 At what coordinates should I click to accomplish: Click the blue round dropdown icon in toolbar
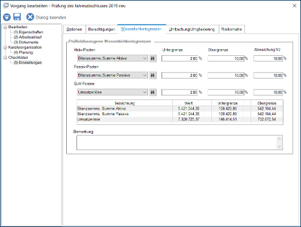click(7, 17)
